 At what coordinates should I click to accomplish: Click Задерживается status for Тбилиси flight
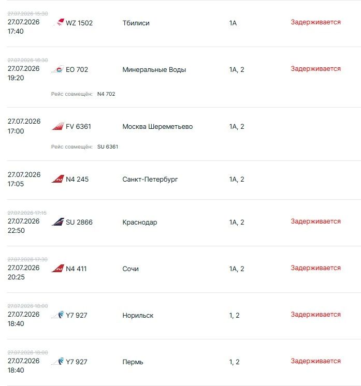[x=315, y=22]
